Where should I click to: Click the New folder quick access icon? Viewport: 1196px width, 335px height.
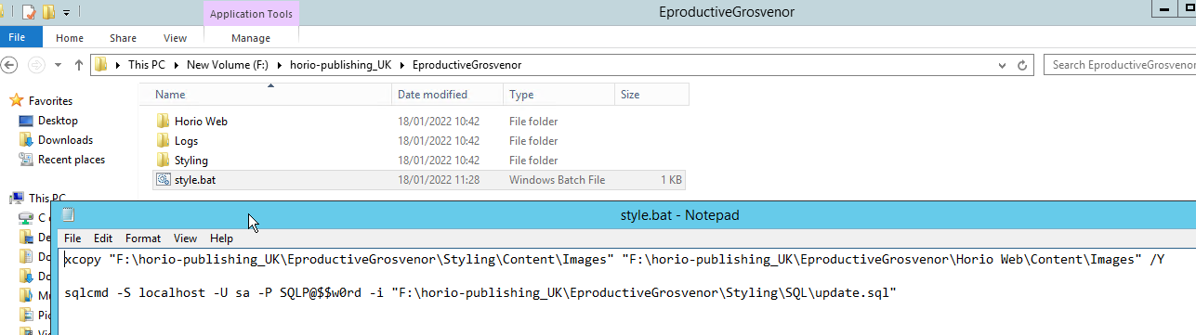(49, 13)
